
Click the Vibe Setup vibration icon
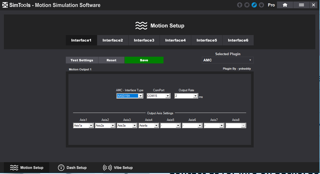[107, 168]
